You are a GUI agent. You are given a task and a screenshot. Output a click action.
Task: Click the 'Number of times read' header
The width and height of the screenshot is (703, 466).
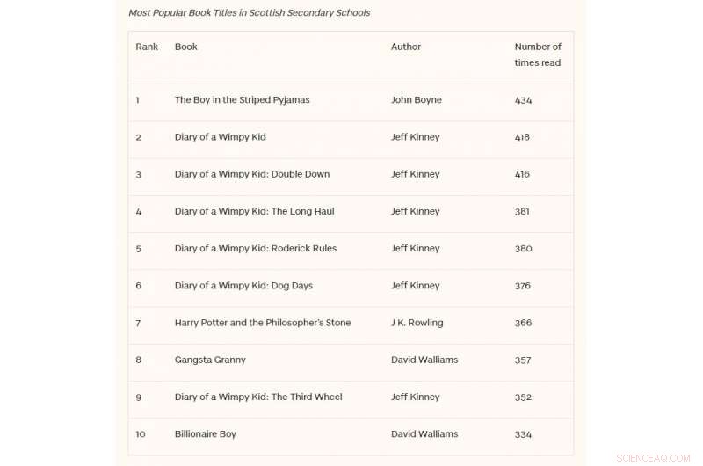coord(538,55)
